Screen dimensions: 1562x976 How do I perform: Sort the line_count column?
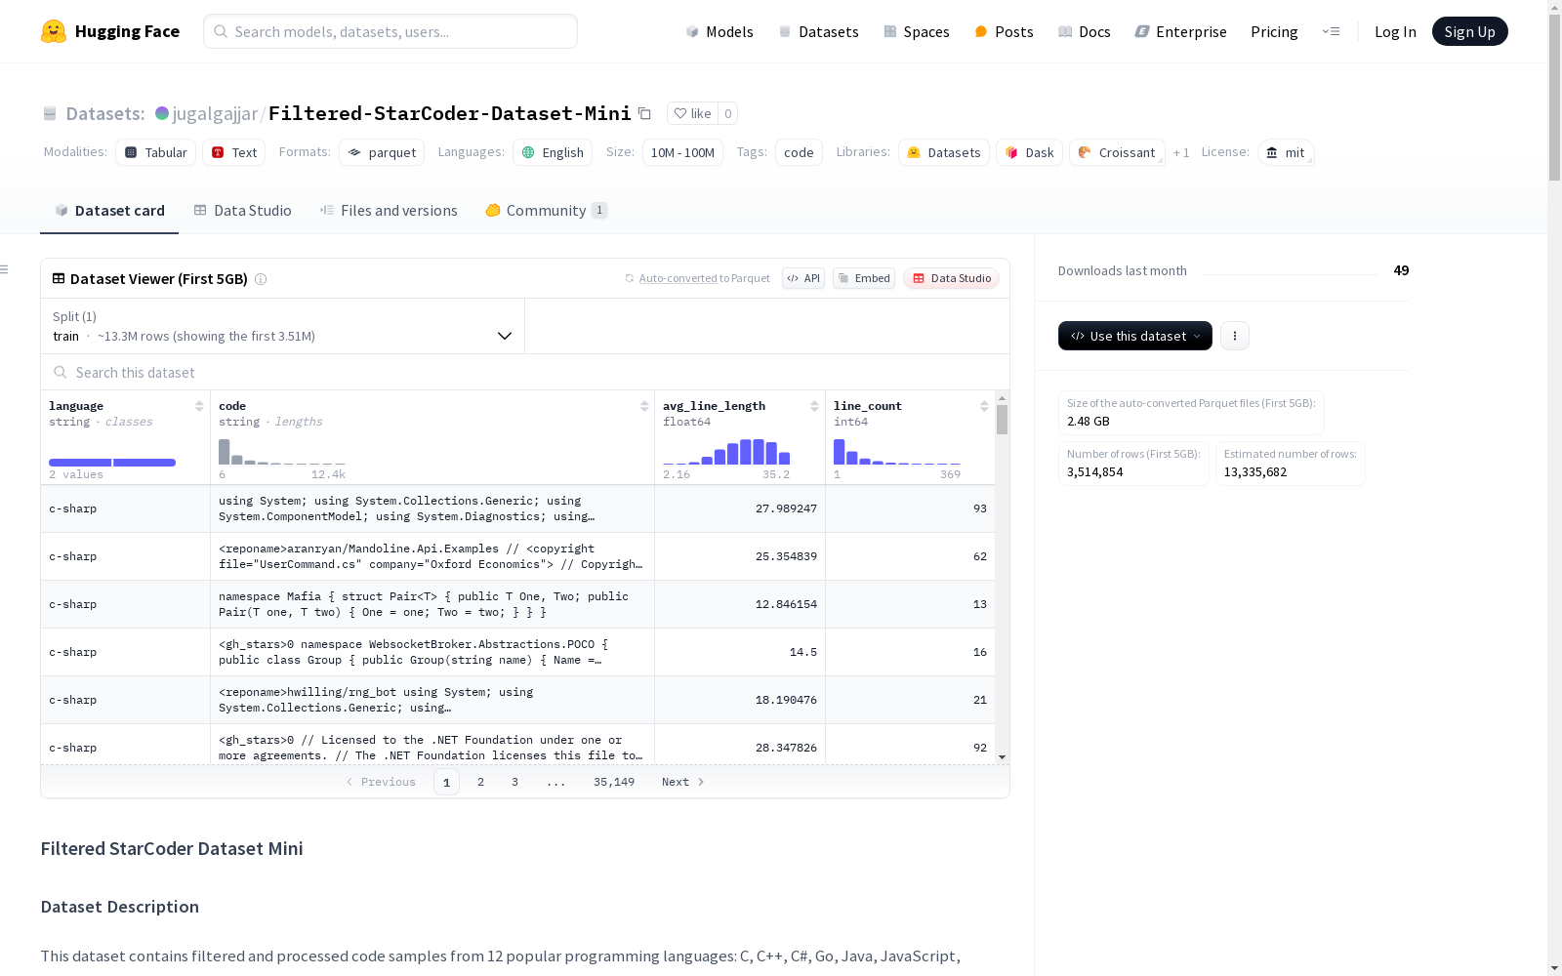click(x=984, y=406)
